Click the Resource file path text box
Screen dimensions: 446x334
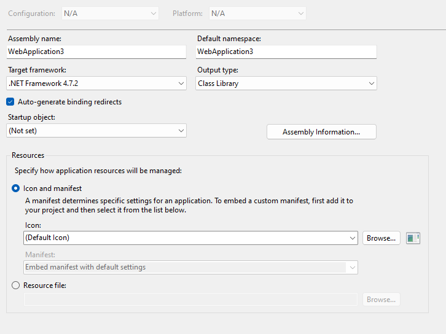coord(190,300)
